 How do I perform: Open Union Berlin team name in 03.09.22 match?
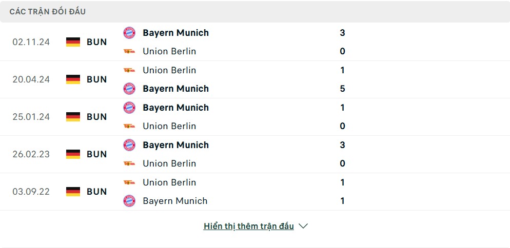[x=169, y=182]
